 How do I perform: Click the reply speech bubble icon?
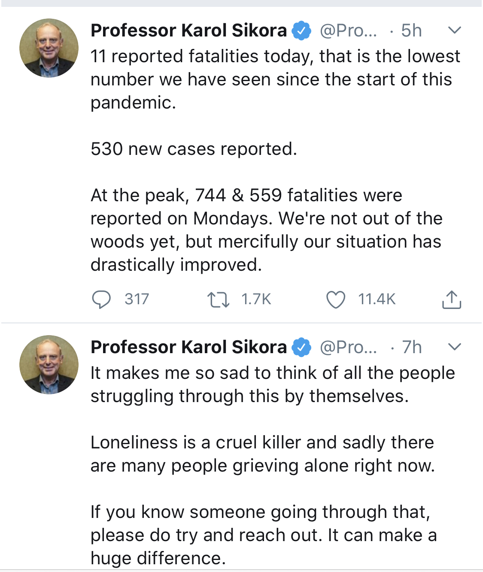coord(101,299)
